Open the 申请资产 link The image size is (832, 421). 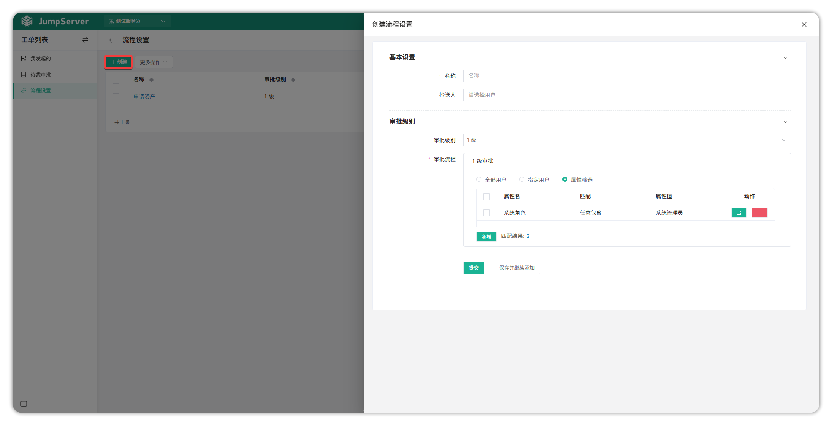click(x=144, y=97)
